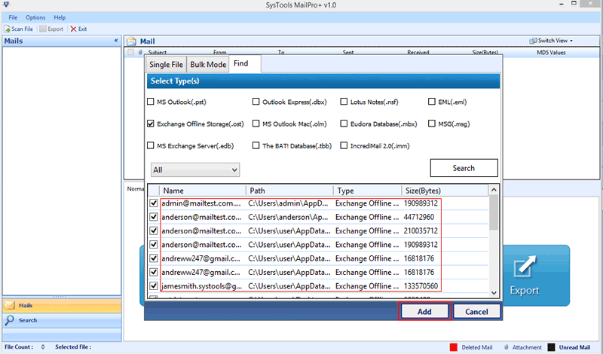The image size is (603, 354).
Task: Click the Search magnifier icon in sidebar
Action: 9,320
